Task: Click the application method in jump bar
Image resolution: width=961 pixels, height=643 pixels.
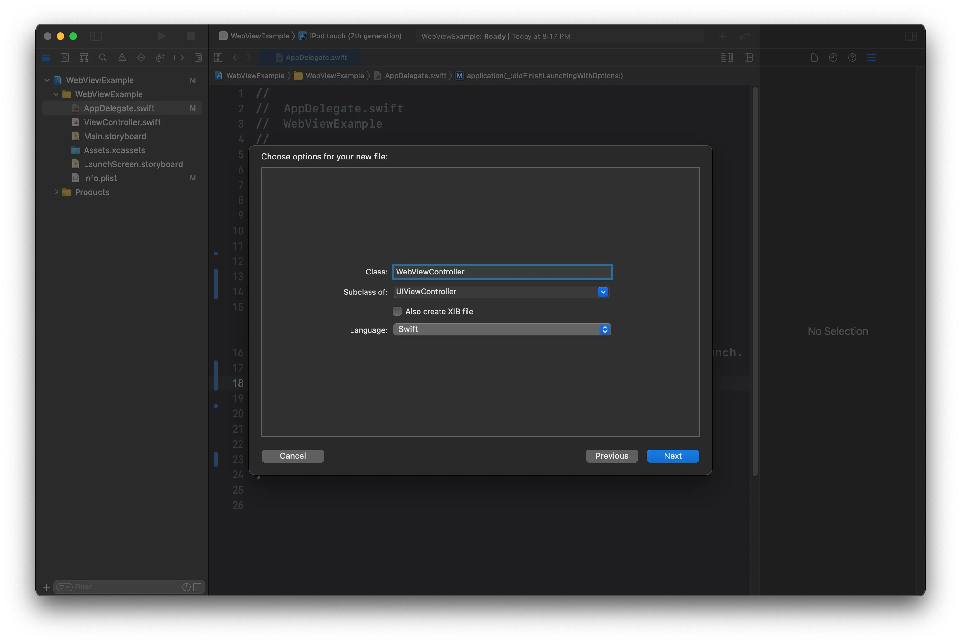Action: tap(539, 76)
